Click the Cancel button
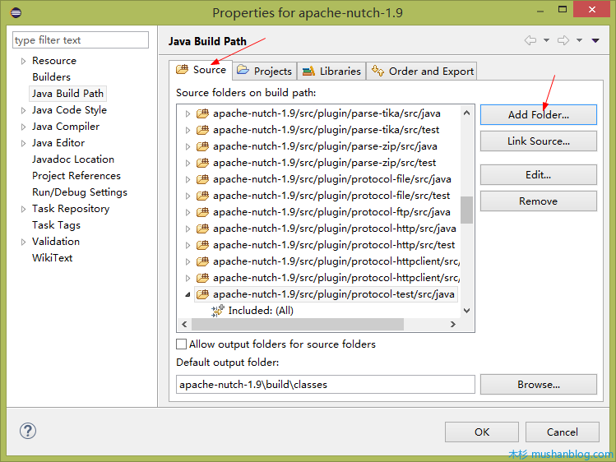The height and width of the screenshot is (462, 616). (x=563, y=432)
